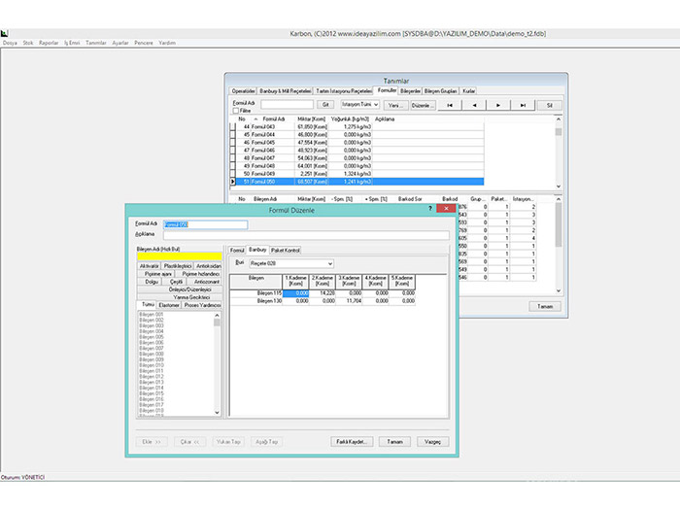The width and height of the screenshot is (680, 510).
Task: Click the Açıklama input field
Action: click(x=306, y=234)
